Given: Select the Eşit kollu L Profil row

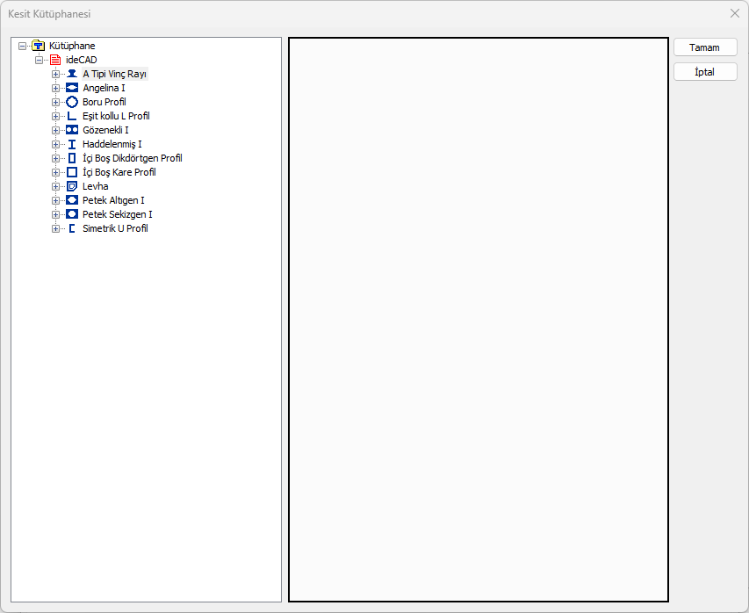Looking at the screenshot, I should tap(116, 116).
